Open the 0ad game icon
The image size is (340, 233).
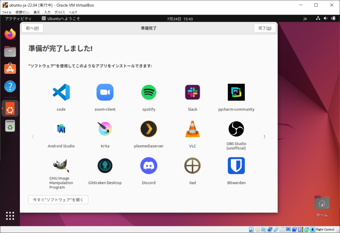[193, 165]
